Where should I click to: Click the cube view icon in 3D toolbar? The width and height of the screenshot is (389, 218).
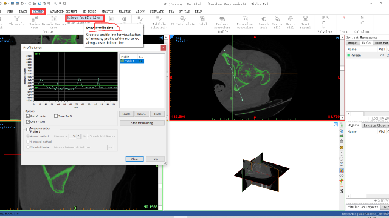pyautogui.click(x=342, y=164)
